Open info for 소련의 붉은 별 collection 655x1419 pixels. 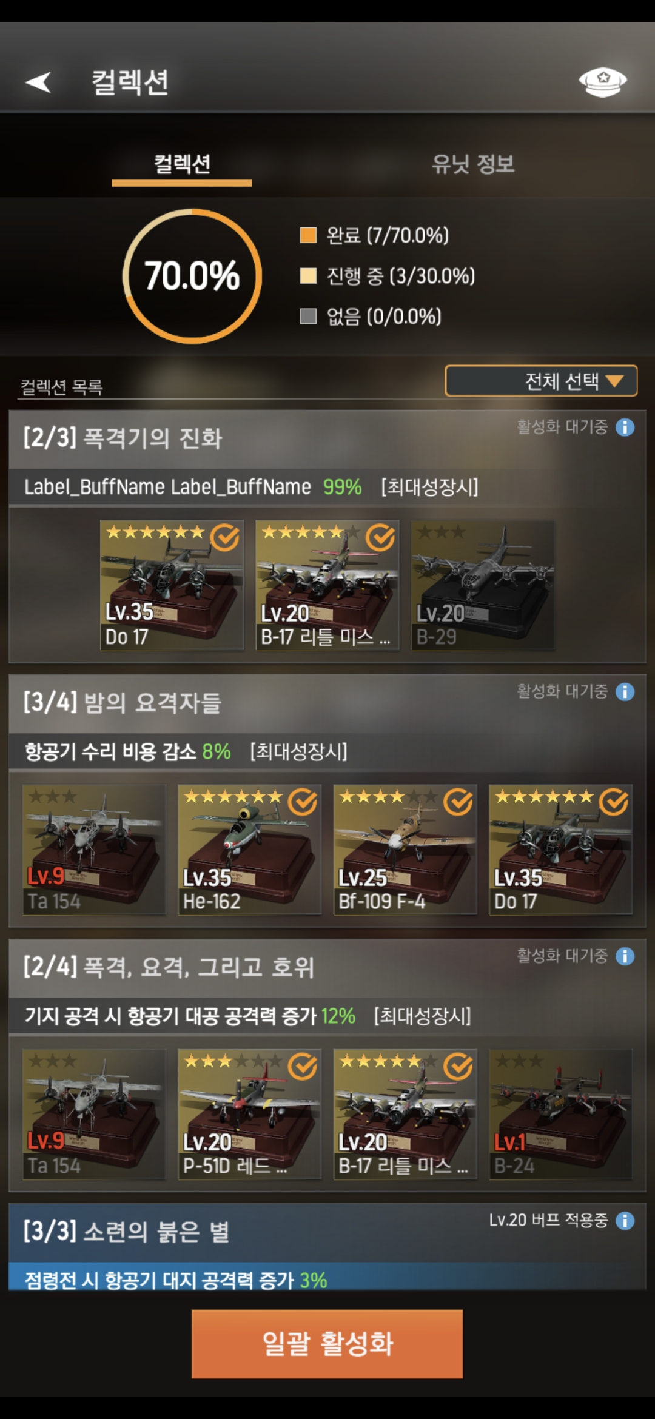[x=625, y=1221]
